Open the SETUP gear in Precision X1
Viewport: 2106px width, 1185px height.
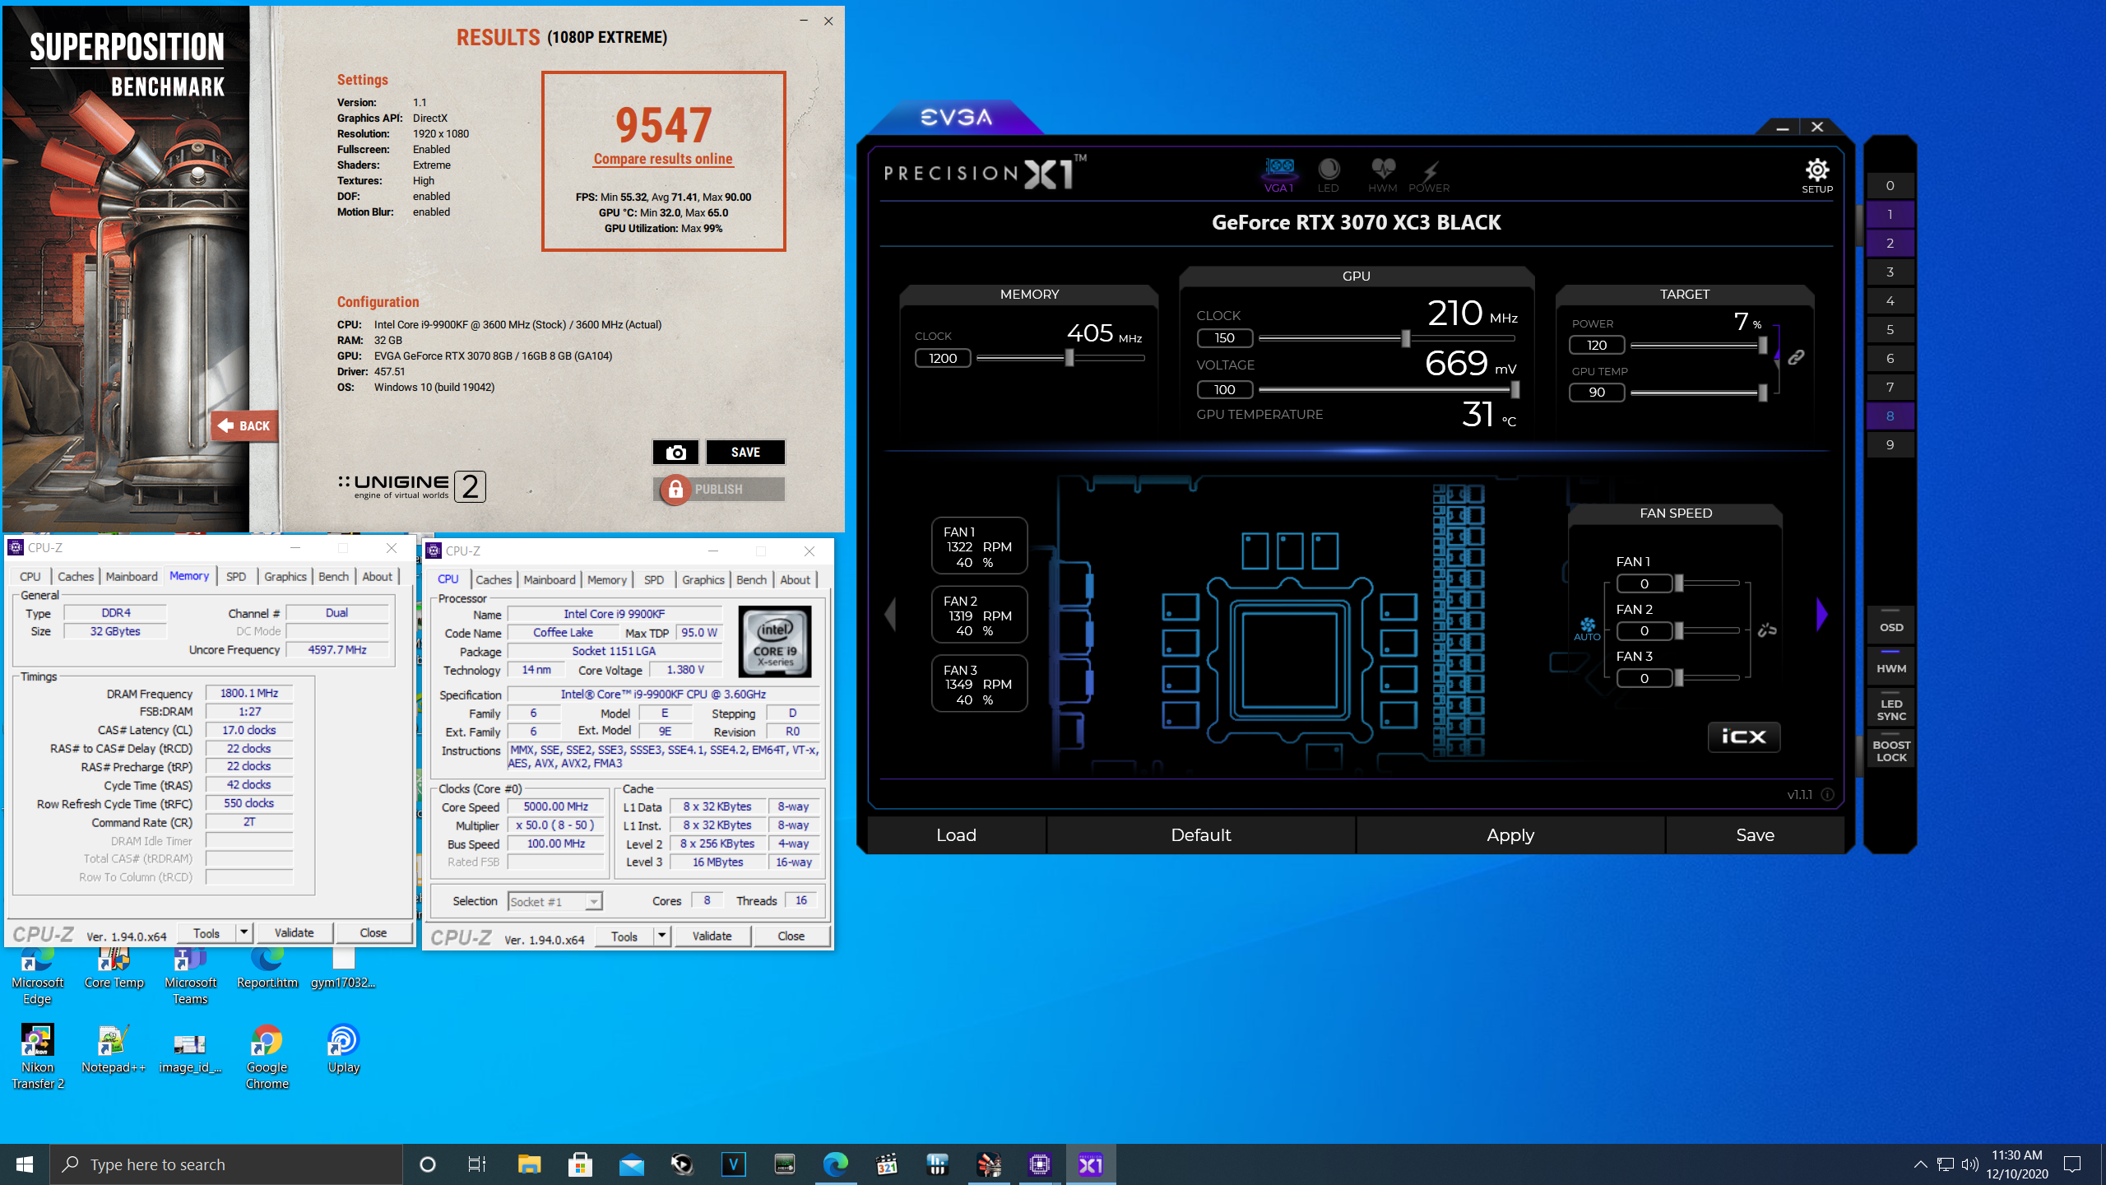[1817, 175]
